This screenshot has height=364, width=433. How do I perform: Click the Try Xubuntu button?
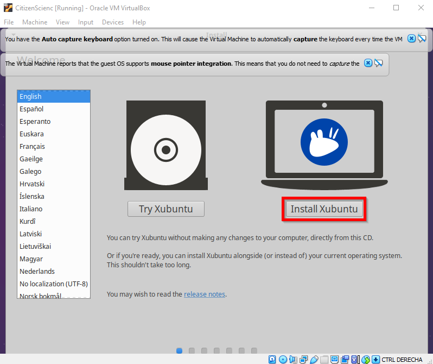click(x=166, y=209)
